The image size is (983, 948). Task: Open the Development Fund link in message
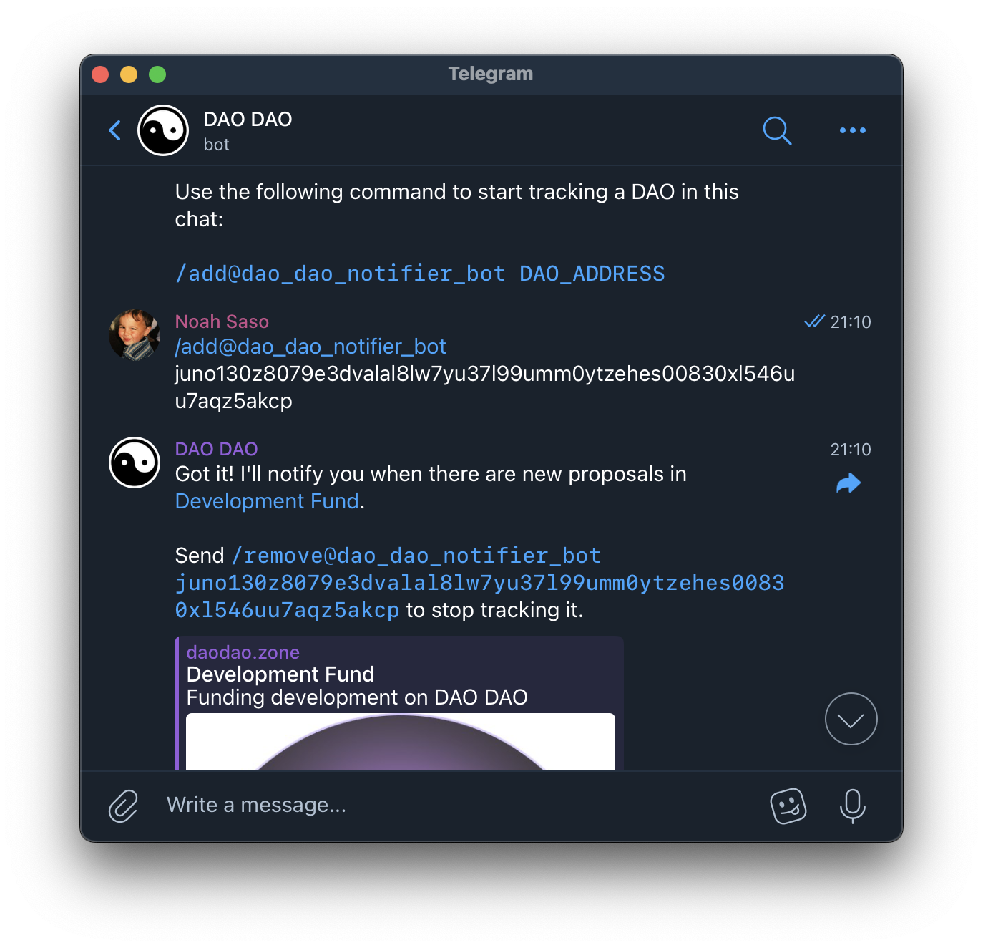[267, 501]
